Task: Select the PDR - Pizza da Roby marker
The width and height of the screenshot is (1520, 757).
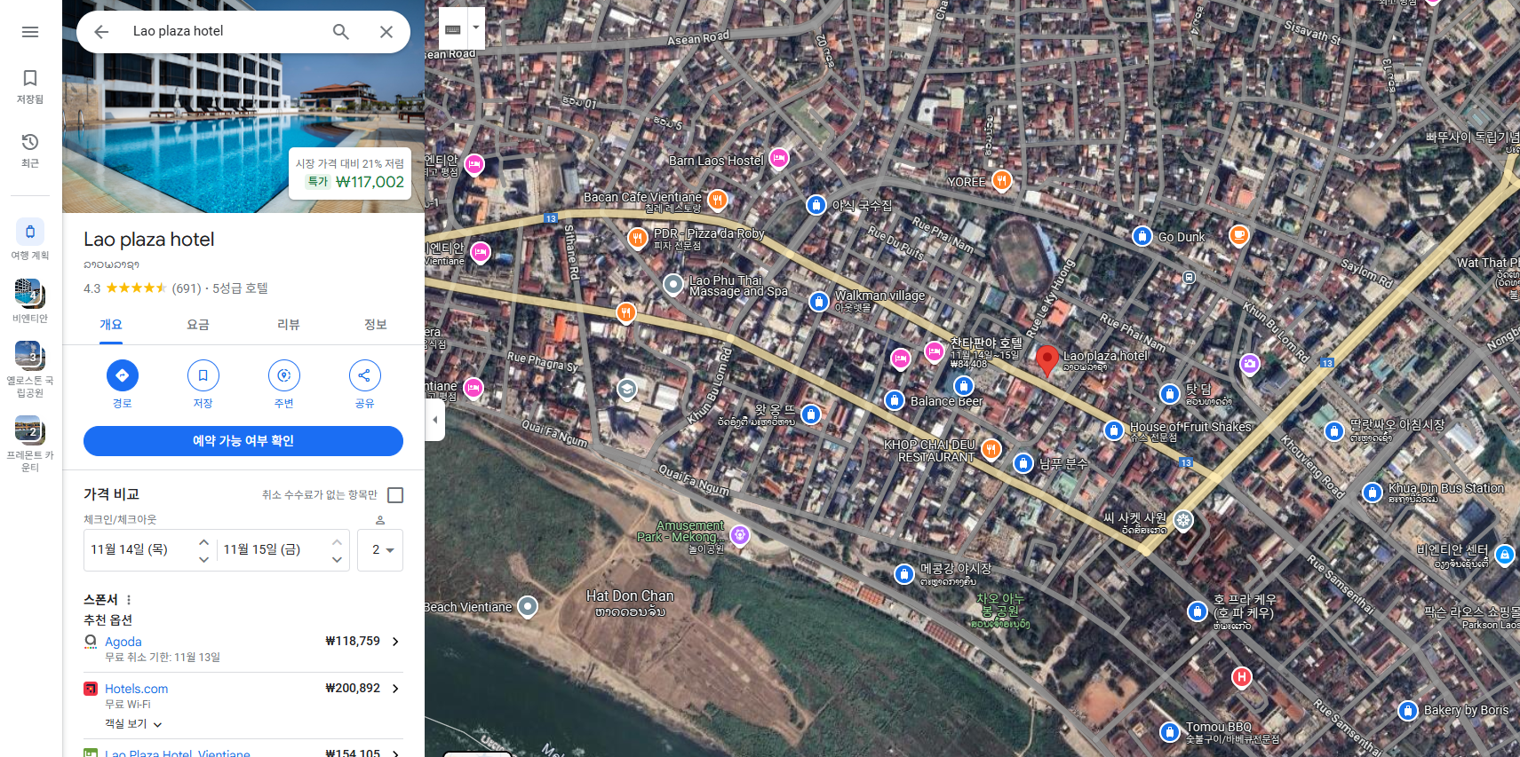Action: click(637, 238)
